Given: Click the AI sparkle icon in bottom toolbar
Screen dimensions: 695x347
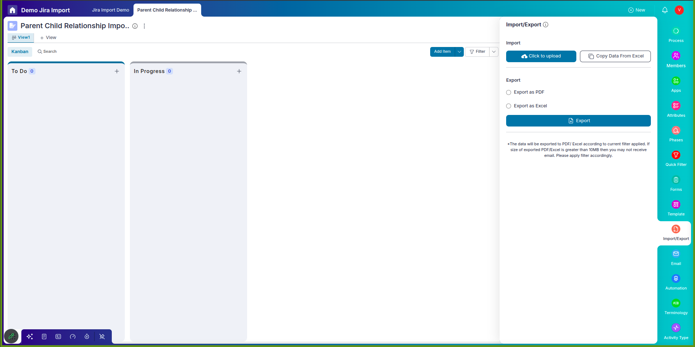Looking at the screenshot, I should [30, 337].
